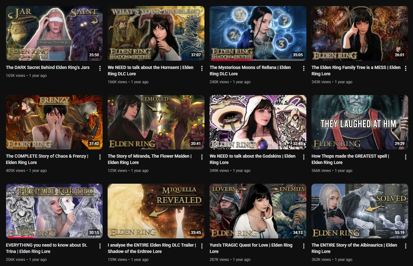The height and width of the screenshot is (266, 413).
Task: Open the "What's Your Problem?" Hornsent thumbnail
Action: [156, 33]
